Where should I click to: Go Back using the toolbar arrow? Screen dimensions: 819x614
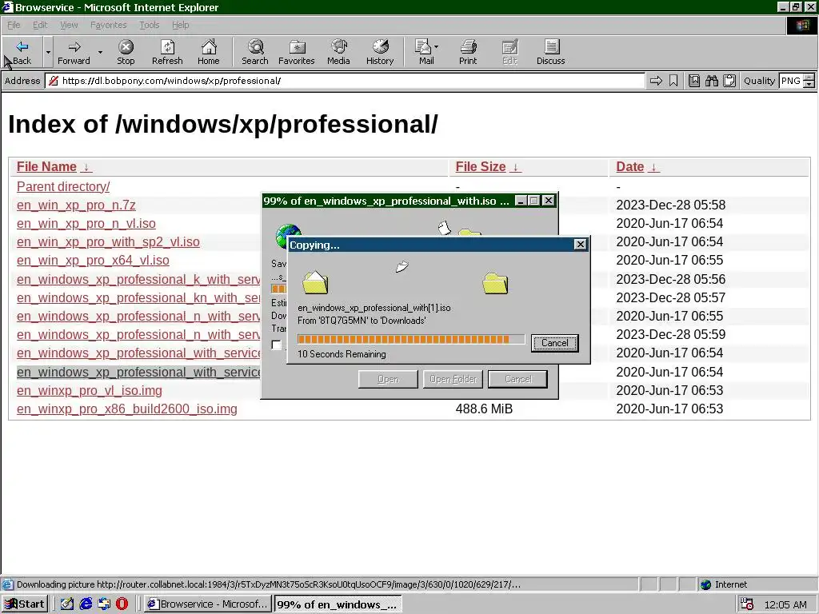tap(22, 52)
